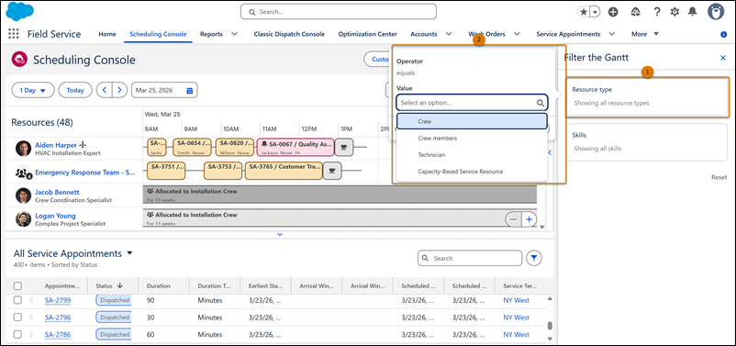Open the calendar date picker icon
The width and height of the screenshot is (736, 346).
[x=190, y=90]
